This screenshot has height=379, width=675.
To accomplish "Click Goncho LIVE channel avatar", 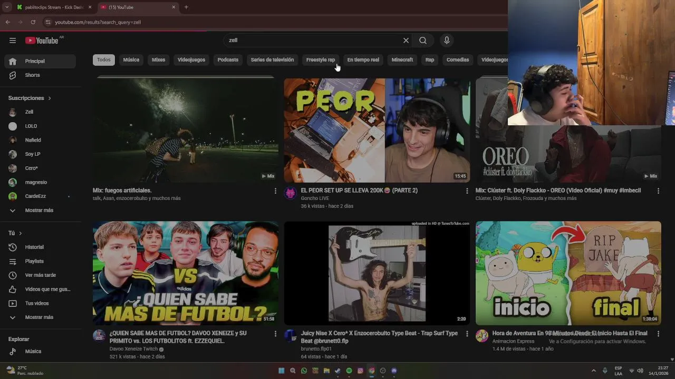I will (x=291, y=193).
